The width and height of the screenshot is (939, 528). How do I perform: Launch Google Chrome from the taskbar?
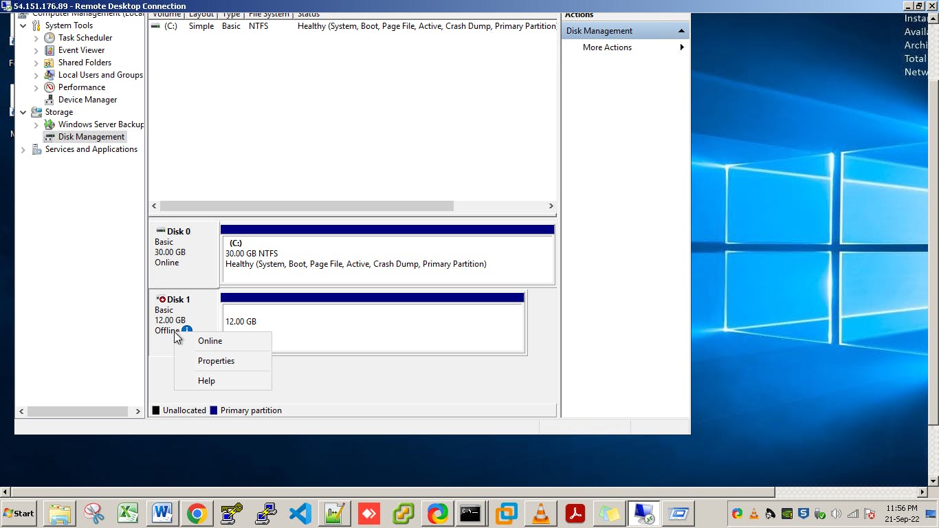pyautogui.click(x=197, y=514)
